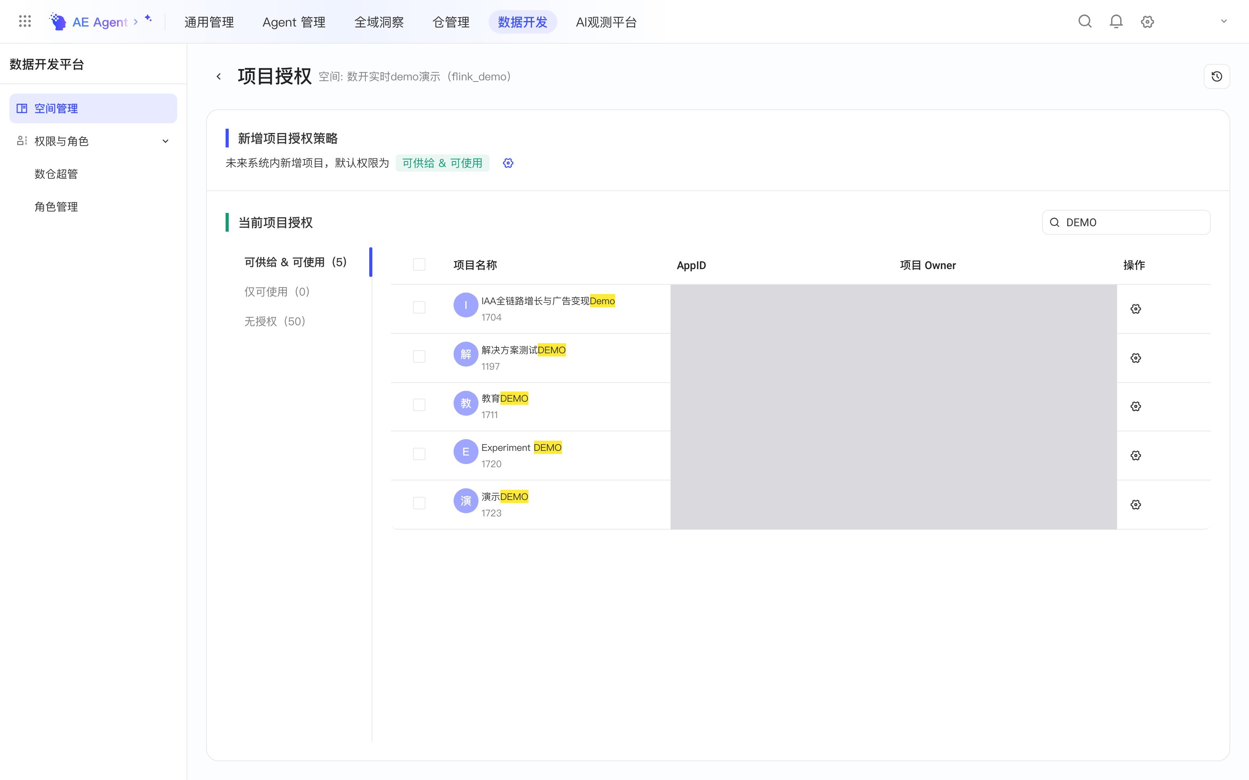Click the sparkle AI icon beside AE Agent

pos(148,19)
